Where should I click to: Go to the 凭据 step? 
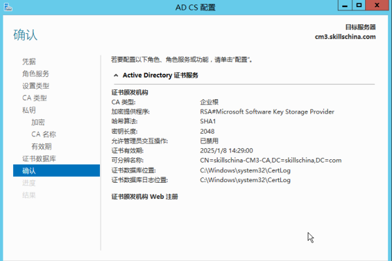[29, 61]
